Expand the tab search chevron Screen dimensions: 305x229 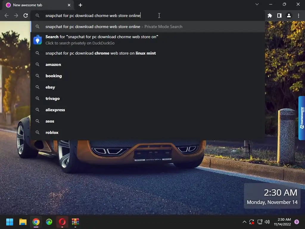tap(257, 4)
